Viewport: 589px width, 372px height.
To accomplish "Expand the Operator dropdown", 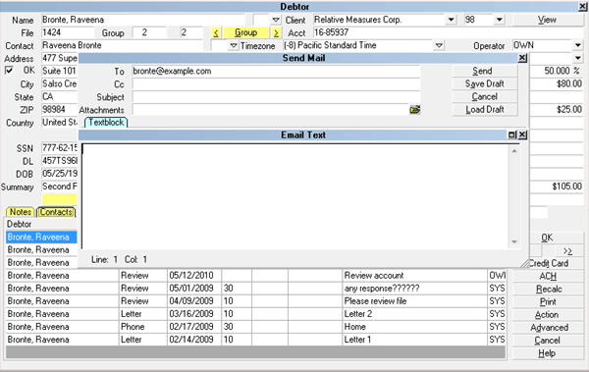I will (578, 45).
